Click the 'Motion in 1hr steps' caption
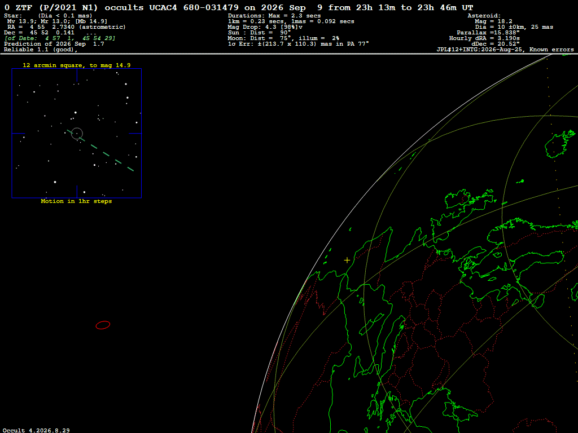Screen dimensions: 578x433 coord(76,201)
